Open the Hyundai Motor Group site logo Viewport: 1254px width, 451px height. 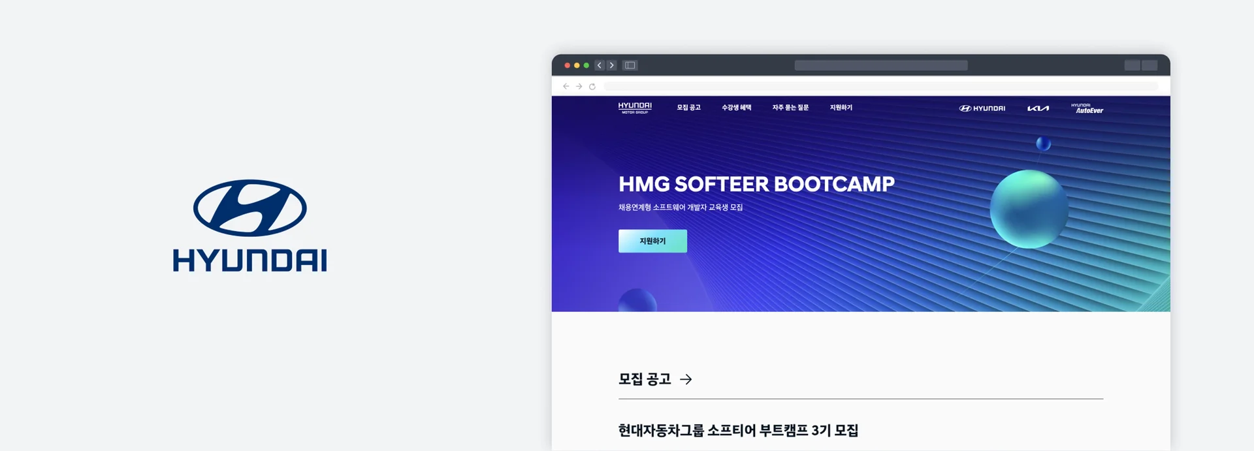click(635, 108)
